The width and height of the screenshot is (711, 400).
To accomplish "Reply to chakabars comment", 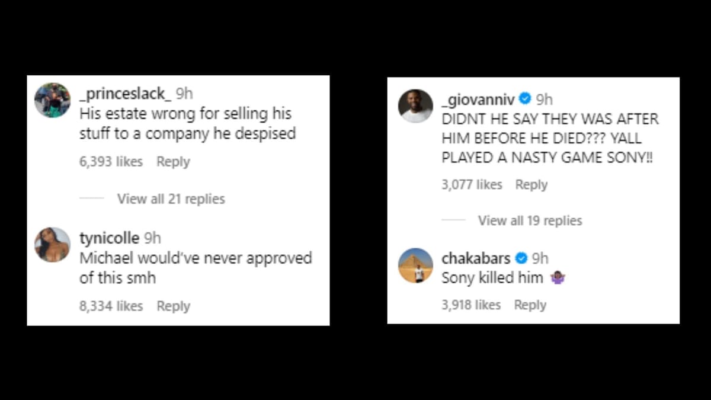I will click(530, 305).
